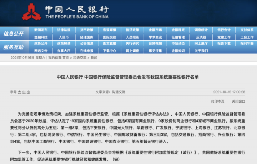Open the 人员招录 link
The height and width of the screenshot is (164, 257).
(132, 37)
